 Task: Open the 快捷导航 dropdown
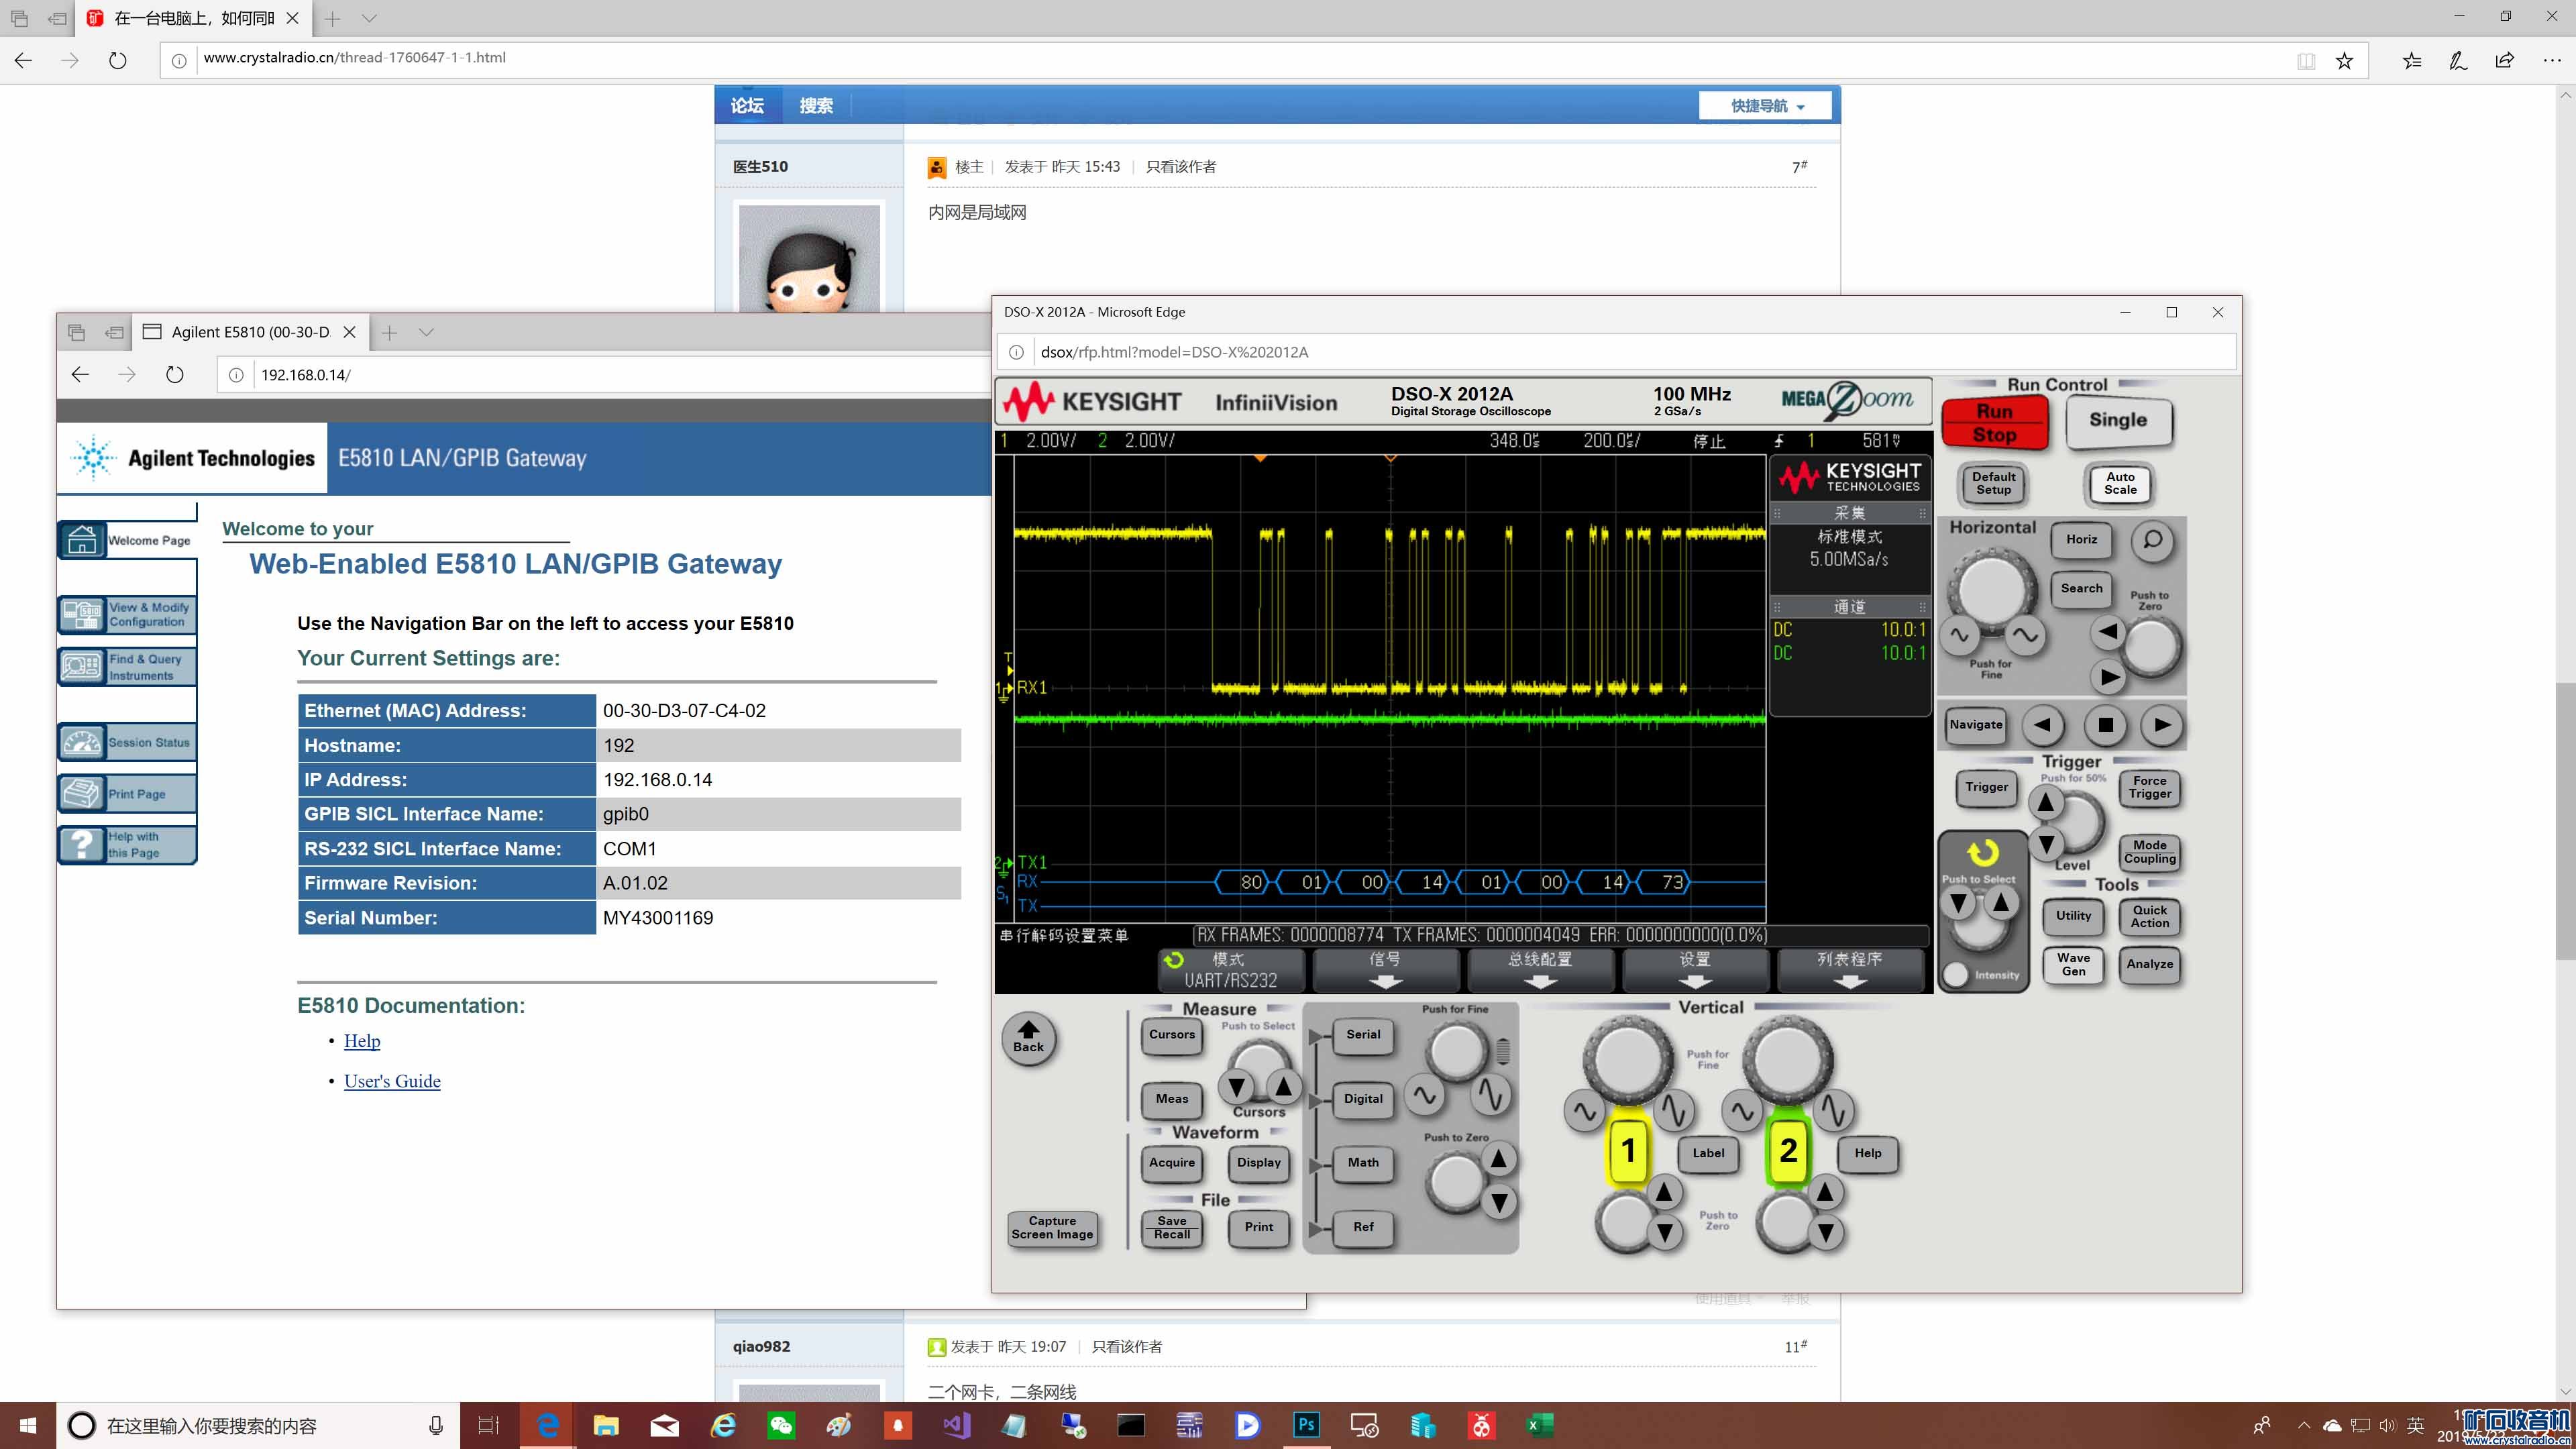1766,106
